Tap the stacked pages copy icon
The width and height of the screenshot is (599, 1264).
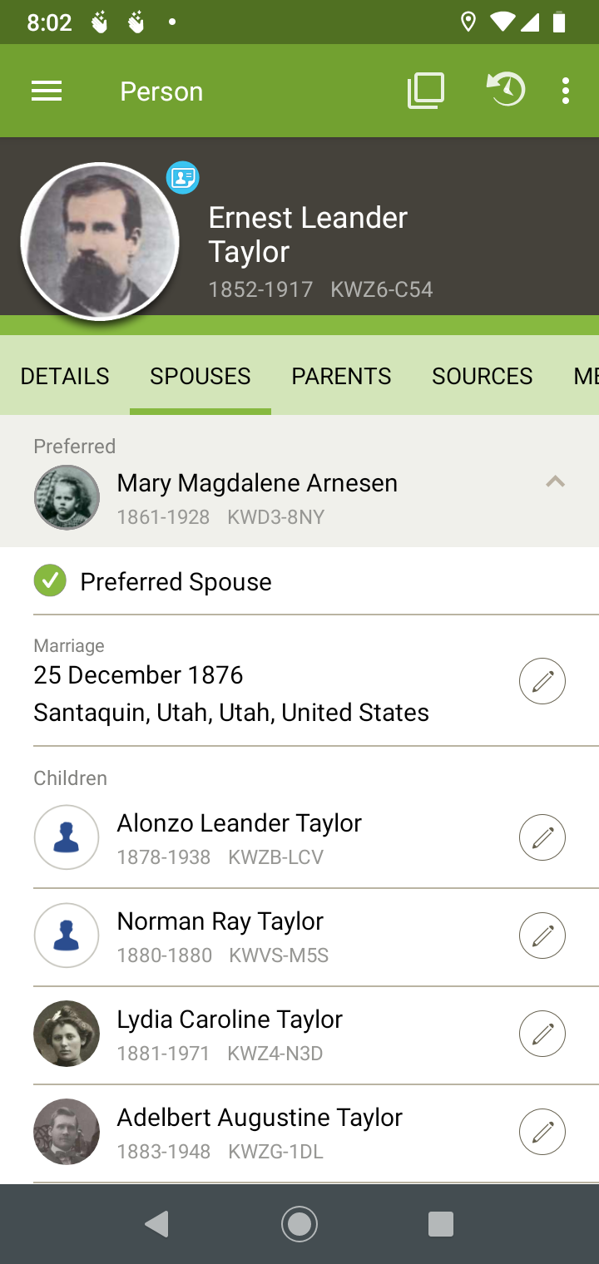pos(425,91)
